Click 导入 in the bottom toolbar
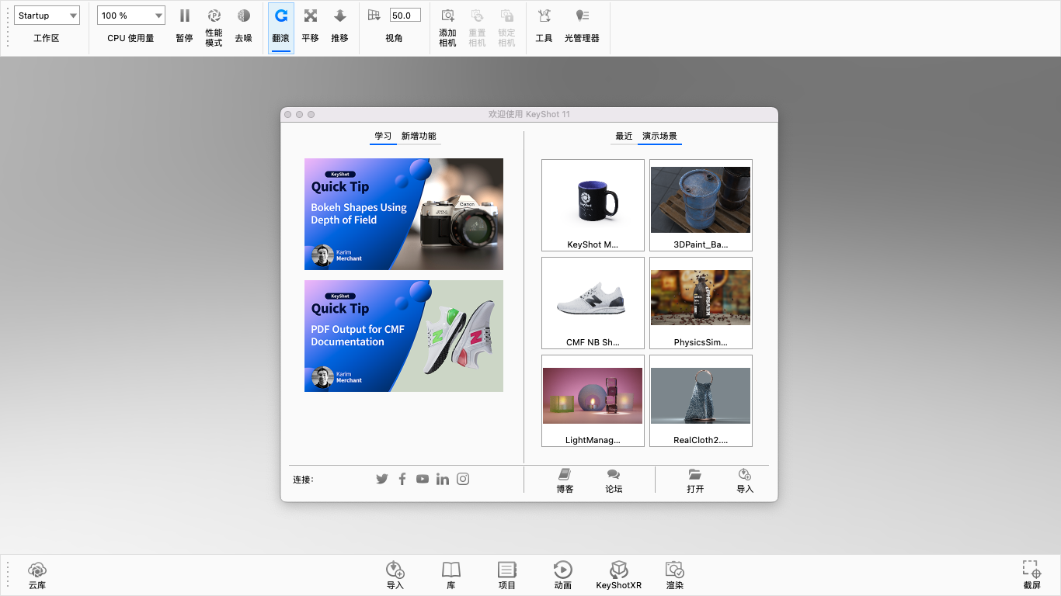 tap(395, 574)
